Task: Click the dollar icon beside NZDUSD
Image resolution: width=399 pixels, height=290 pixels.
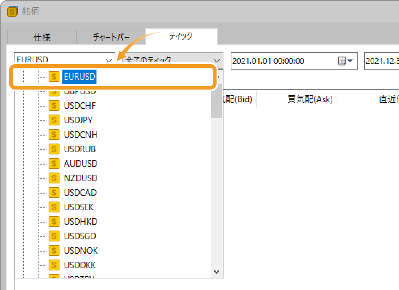Action: [x=54, y=178]
